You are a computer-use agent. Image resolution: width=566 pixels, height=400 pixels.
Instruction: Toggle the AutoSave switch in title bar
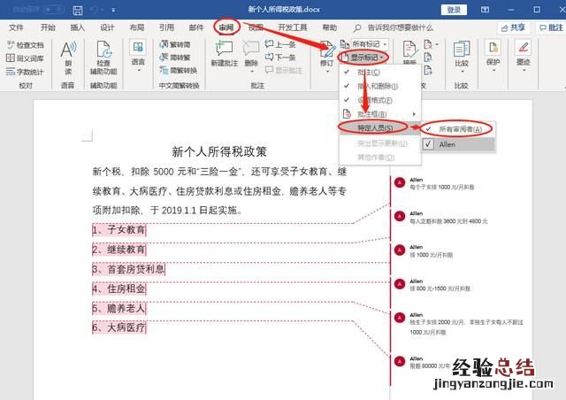click(x=54, y=10)
